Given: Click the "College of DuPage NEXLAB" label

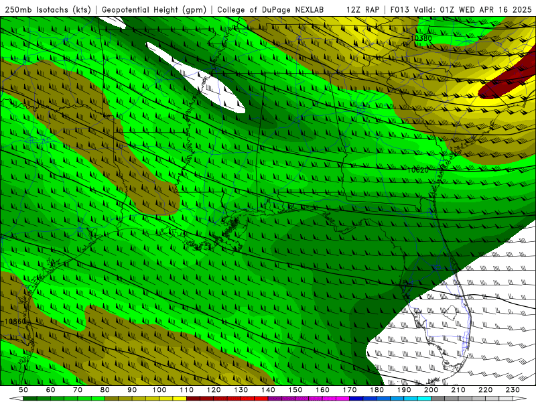Looking at the screenshot, I should pos(271,9).
